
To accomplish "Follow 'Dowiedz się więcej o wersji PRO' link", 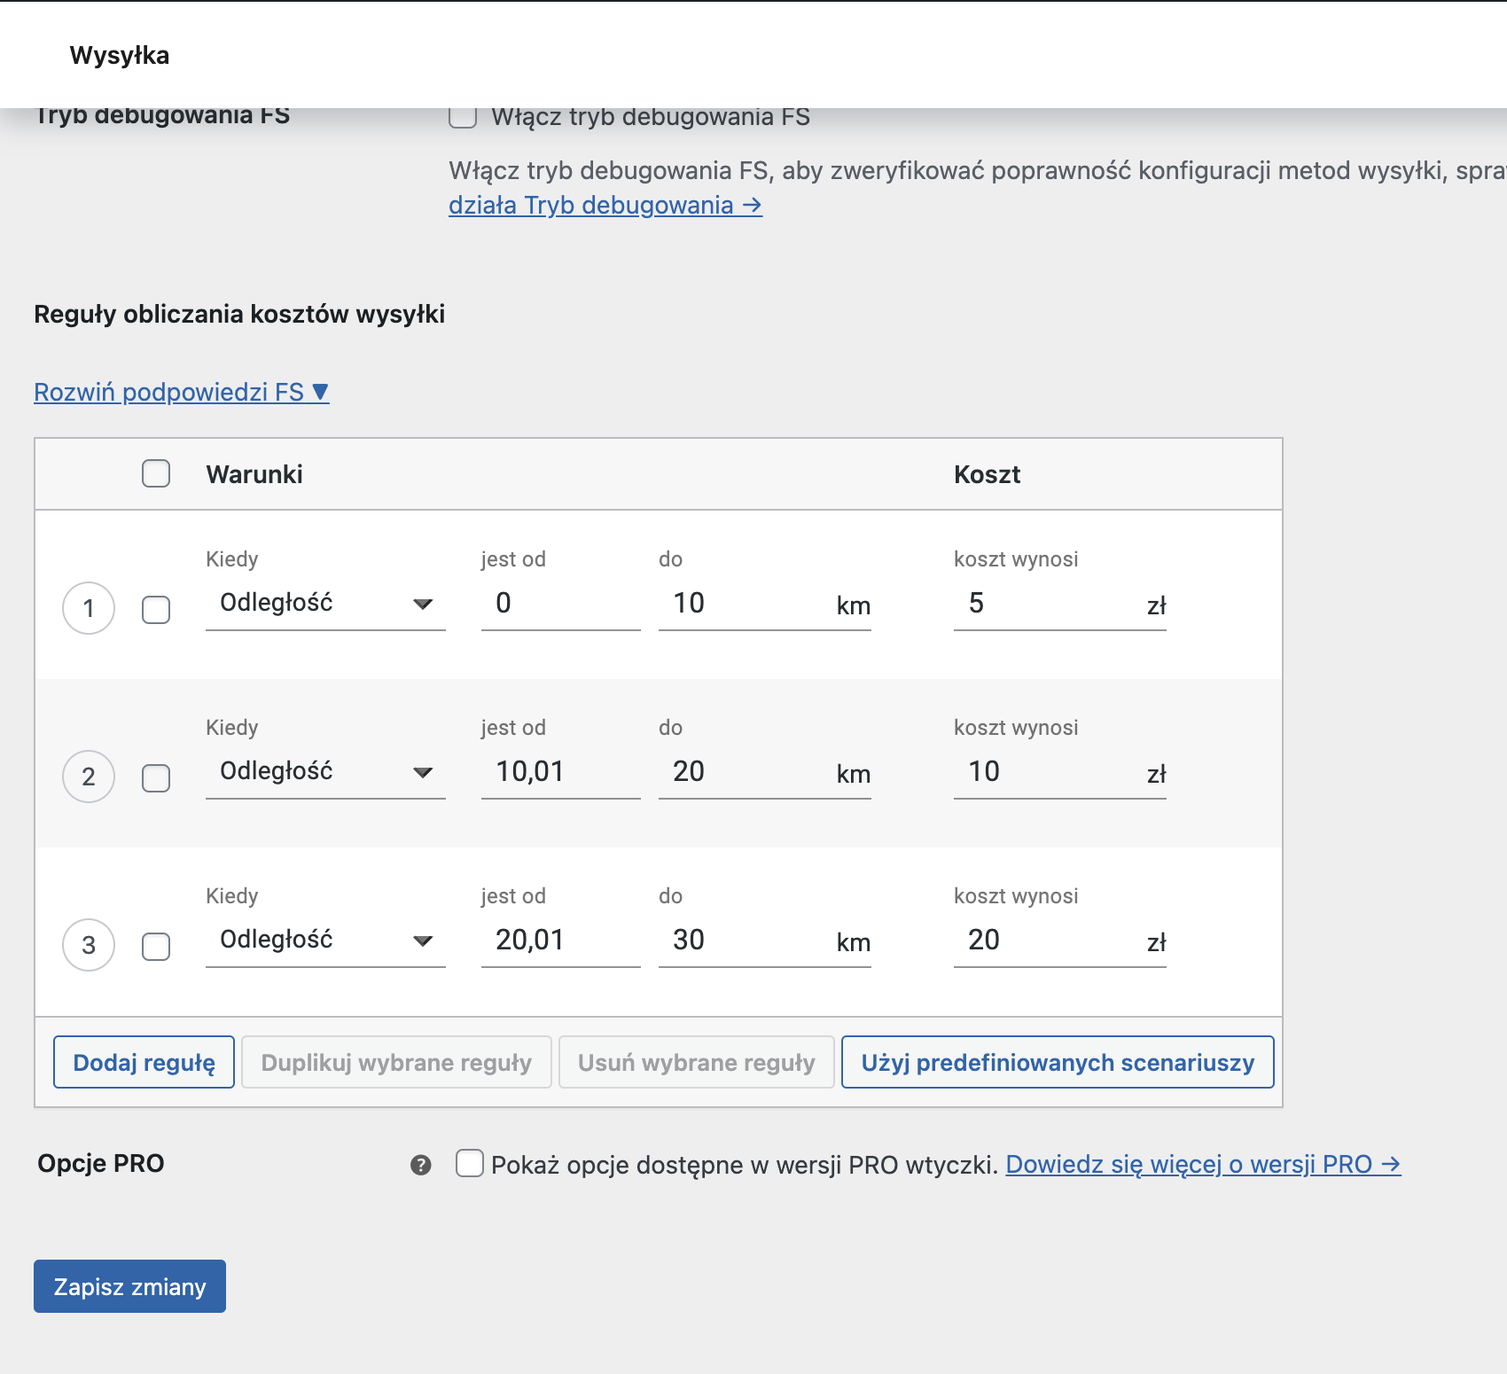I will pyautogui.click(x=1203, y=1164).
